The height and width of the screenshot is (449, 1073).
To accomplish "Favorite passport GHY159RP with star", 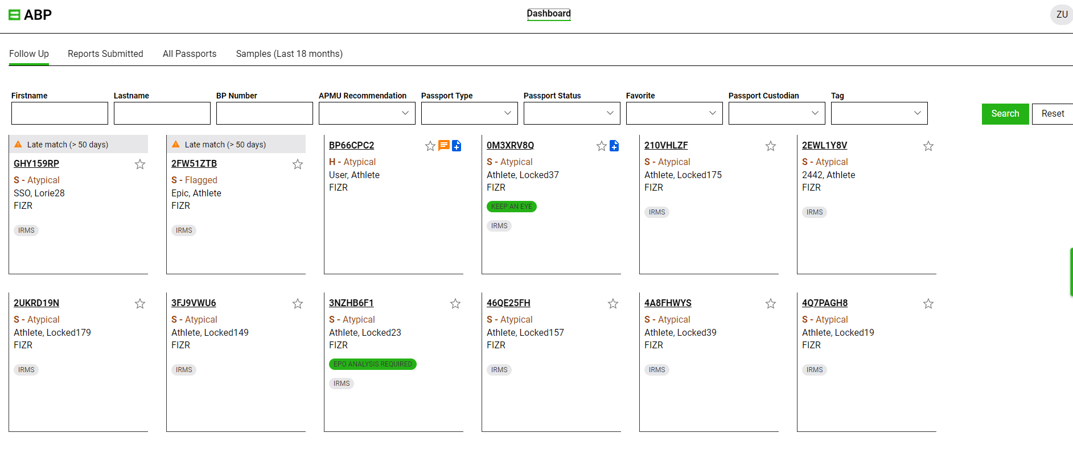I will coord(140,164).
